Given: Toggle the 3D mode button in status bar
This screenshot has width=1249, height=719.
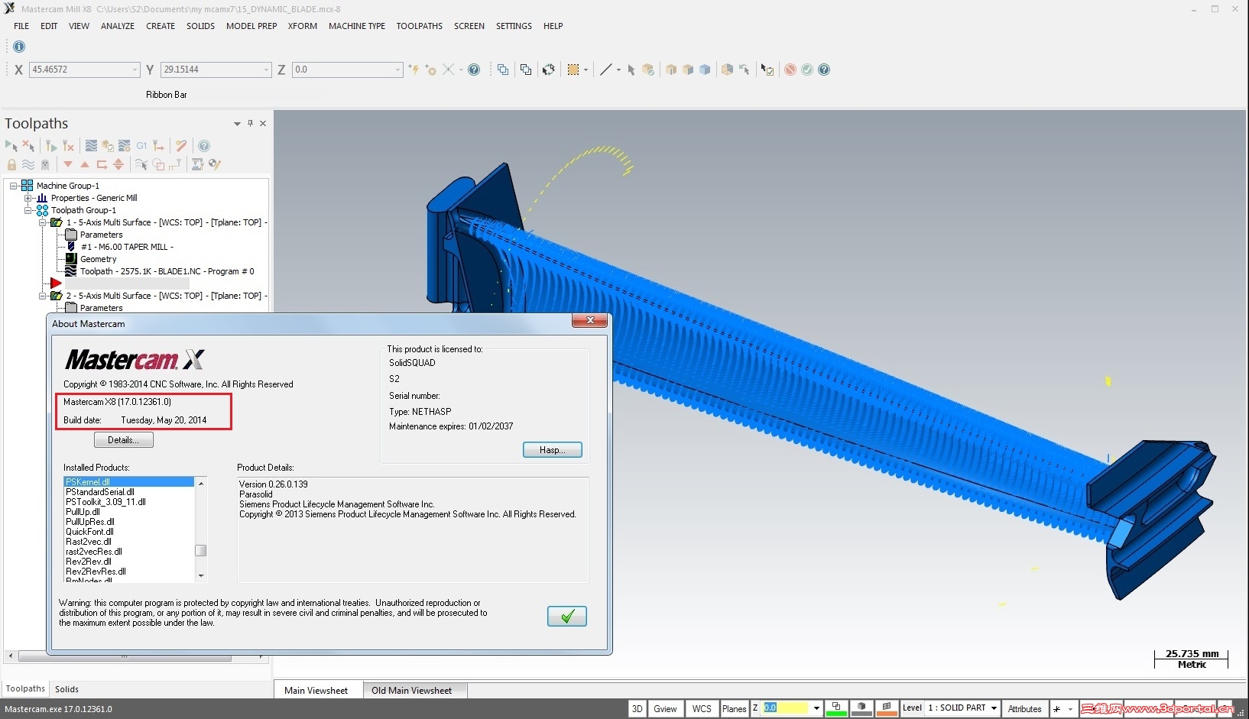Looking at the screenshot, I should click(x=637, y=708).
